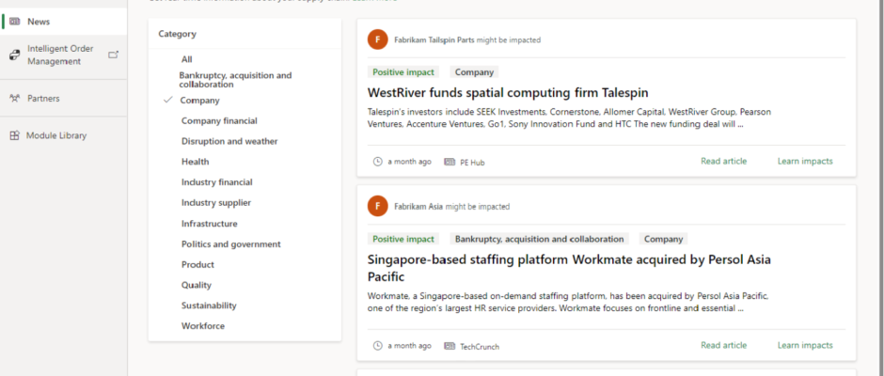884x376 pixels.
Task: Select Industry financial category
Action: coord(217,182)
